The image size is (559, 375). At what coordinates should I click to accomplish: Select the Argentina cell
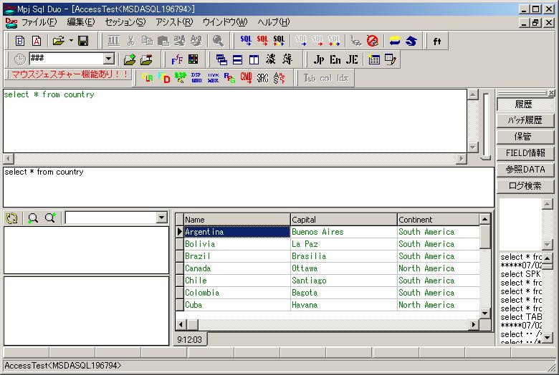(x=236, y=232)
